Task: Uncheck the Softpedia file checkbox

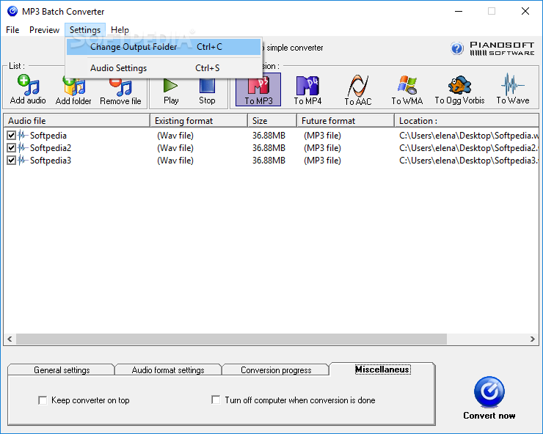Action: 12,136
